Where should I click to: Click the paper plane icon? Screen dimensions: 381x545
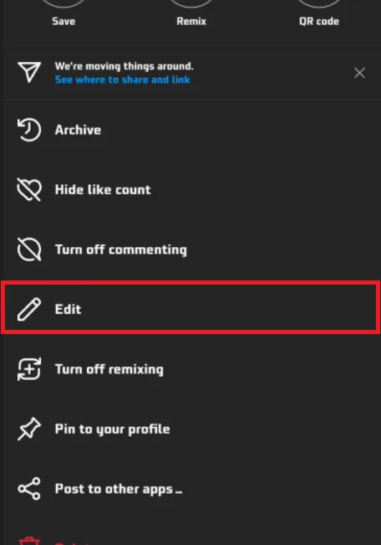pos(29,72)
